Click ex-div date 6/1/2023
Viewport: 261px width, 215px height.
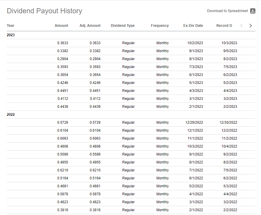click(196, 75)
